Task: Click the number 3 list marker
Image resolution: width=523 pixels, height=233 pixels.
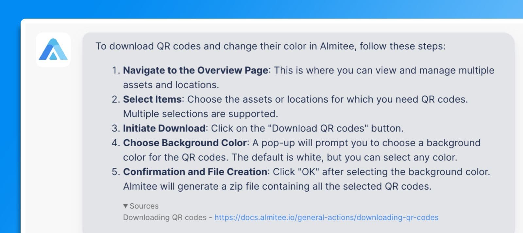Action: pyautogui.click(x=116, y=128)
